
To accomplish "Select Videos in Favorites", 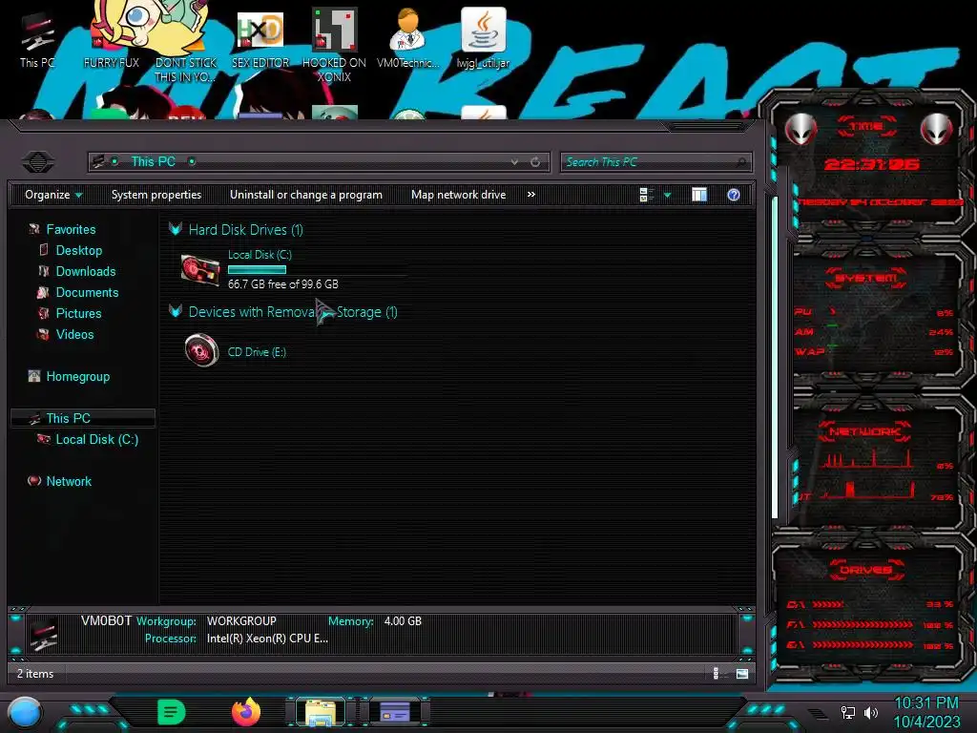I will (74, 334).
